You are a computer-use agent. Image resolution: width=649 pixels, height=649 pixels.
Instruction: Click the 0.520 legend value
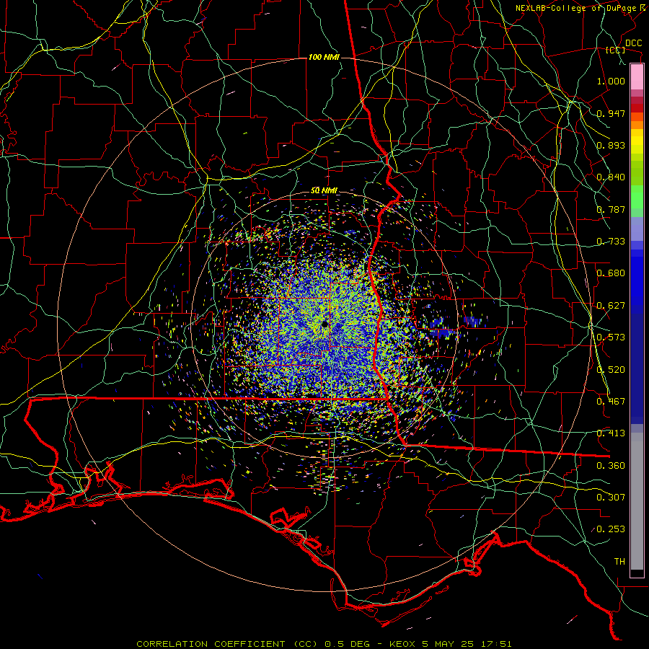click(611, 370)
